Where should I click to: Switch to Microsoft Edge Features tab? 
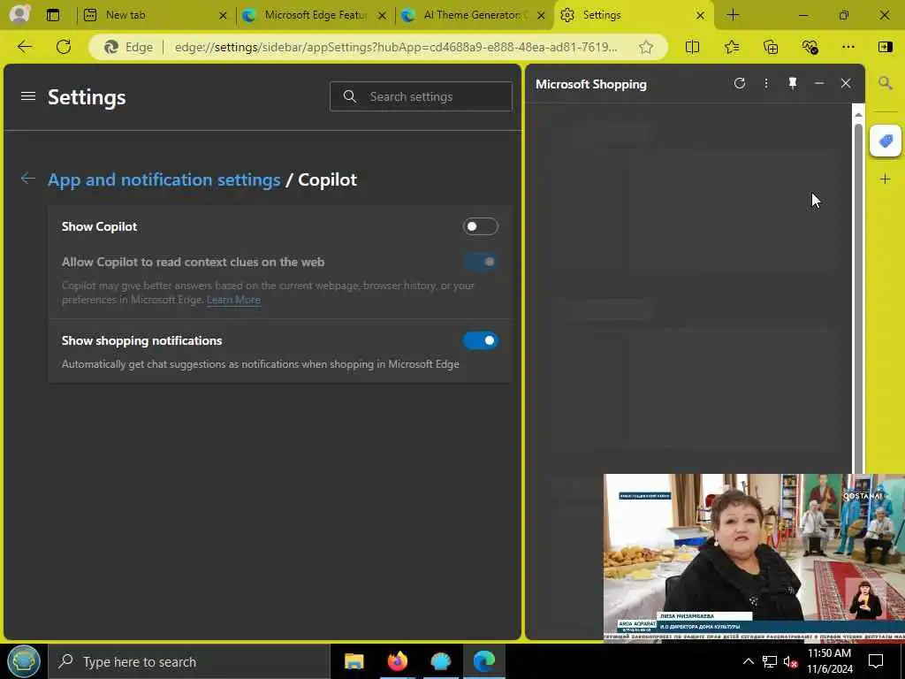(x=315, y=15)
